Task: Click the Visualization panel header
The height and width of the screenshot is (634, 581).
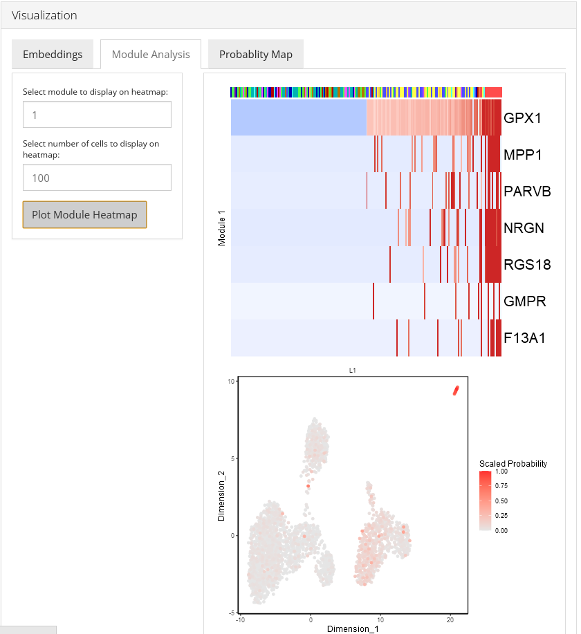Action: [44, 15]
